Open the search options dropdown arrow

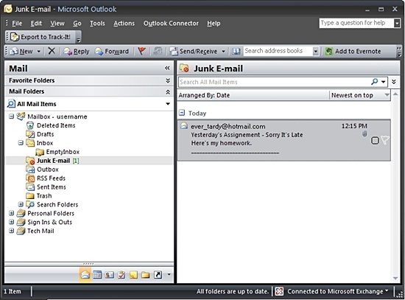tap(384, 83)
